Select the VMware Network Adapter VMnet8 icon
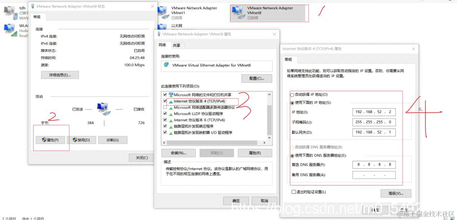The width and height of the screenshot is (457, 220). (238, 13)
